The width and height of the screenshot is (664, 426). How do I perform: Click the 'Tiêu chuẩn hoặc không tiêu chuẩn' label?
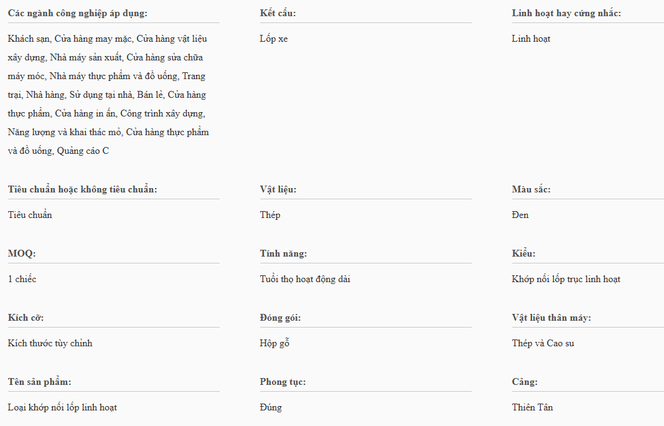click(82, 189)
